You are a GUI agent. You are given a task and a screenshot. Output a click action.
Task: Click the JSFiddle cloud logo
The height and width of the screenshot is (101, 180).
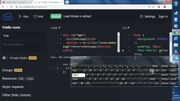point(8,16)
